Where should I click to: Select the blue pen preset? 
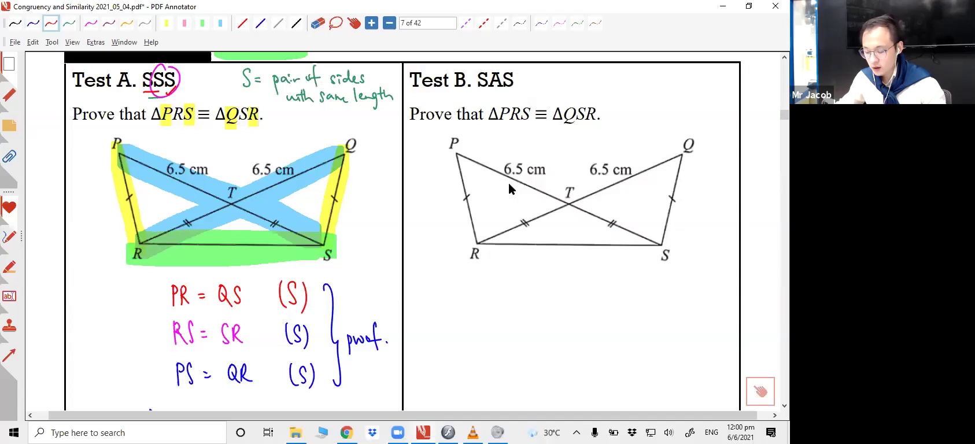coord(33,24)
